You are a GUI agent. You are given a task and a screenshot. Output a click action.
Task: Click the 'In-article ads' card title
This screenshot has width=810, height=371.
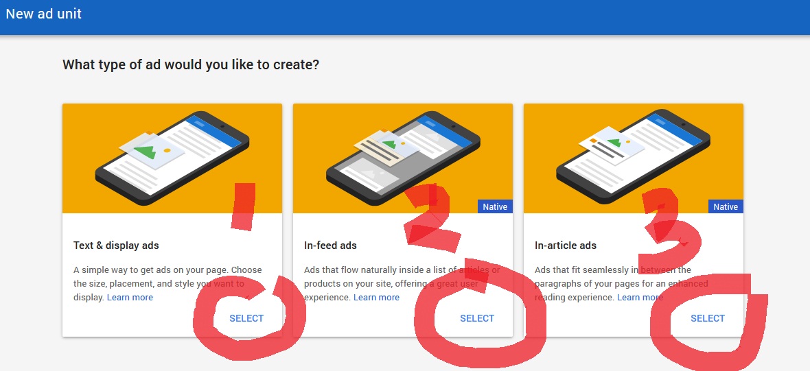coord(566,246)
